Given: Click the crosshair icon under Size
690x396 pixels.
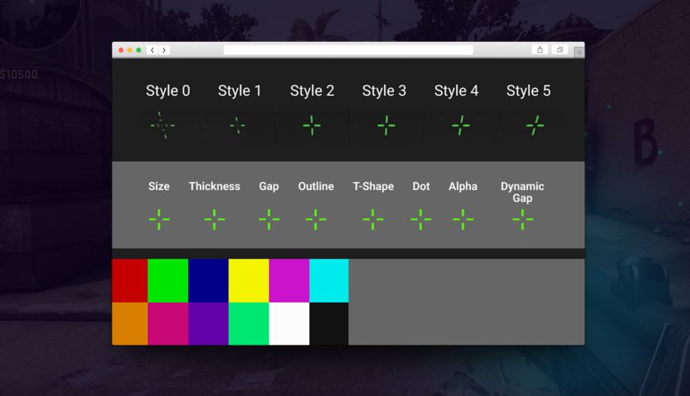Looking at the screenshot, I should [x=159, y=219].
